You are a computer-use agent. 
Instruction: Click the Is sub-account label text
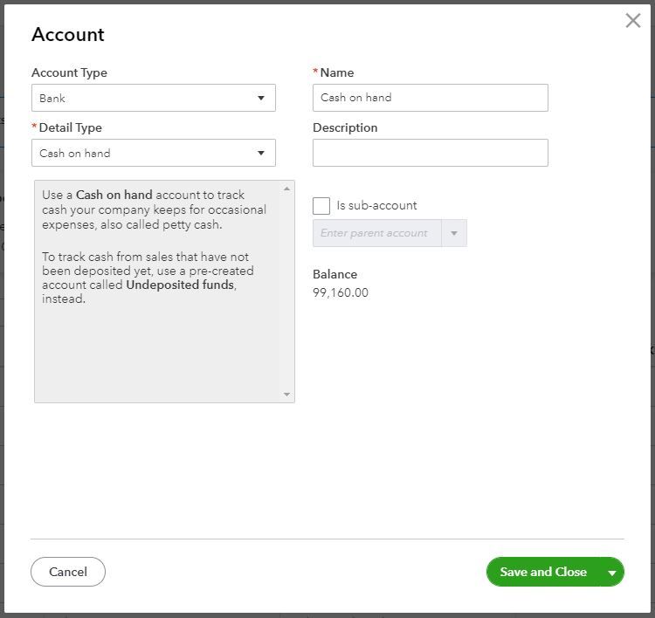[x=376, y=205]
